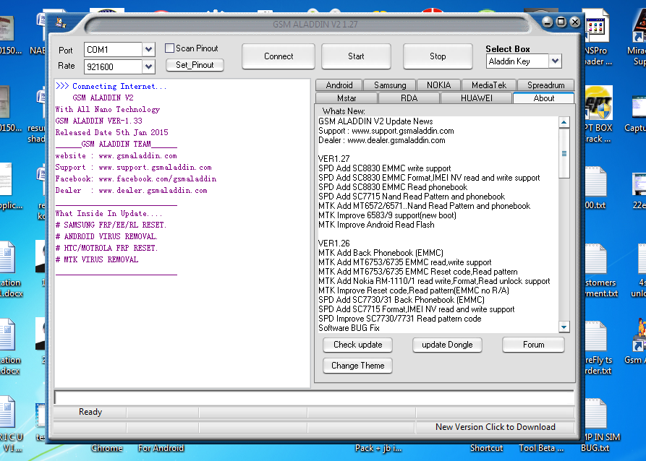Screen dimensions: 646x461
Task: Click '# MTK VIRUS REMOVAL' log line
Action: coord(97,259)
